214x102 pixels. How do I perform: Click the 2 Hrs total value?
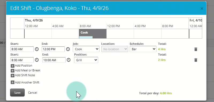162,60
